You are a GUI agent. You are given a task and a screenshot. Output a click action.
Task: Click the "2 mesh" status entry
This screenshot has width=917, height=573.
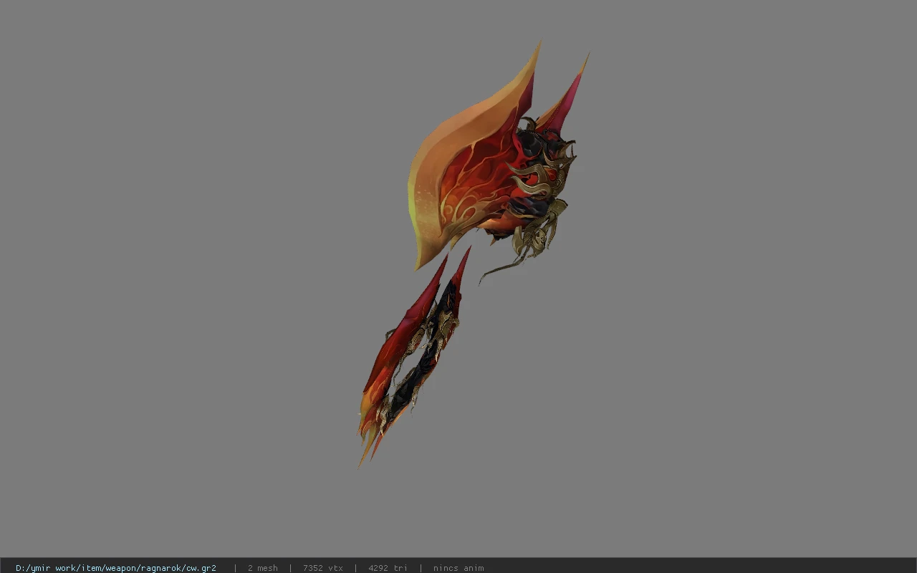[x=263, y=568]
